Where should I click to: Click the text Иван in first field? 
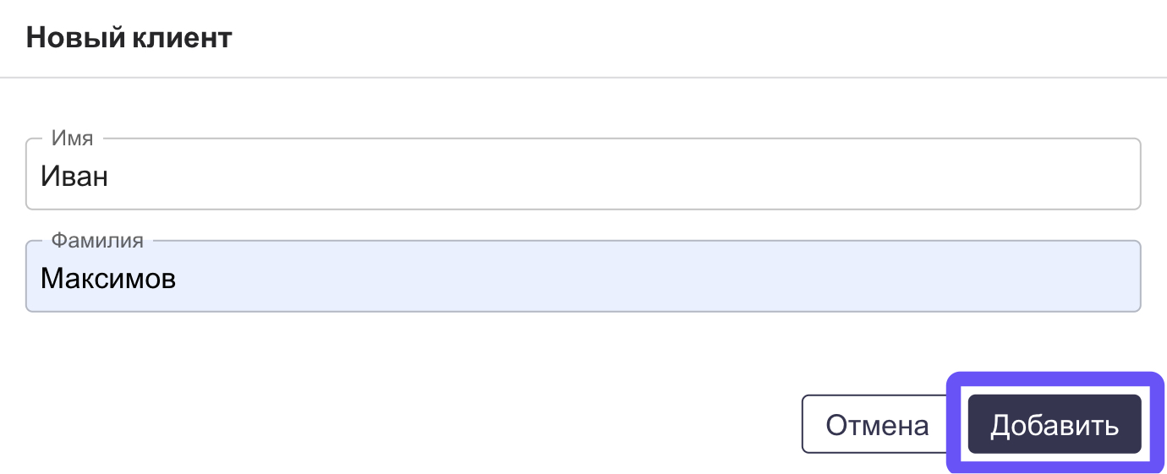[x=74, y=177]
